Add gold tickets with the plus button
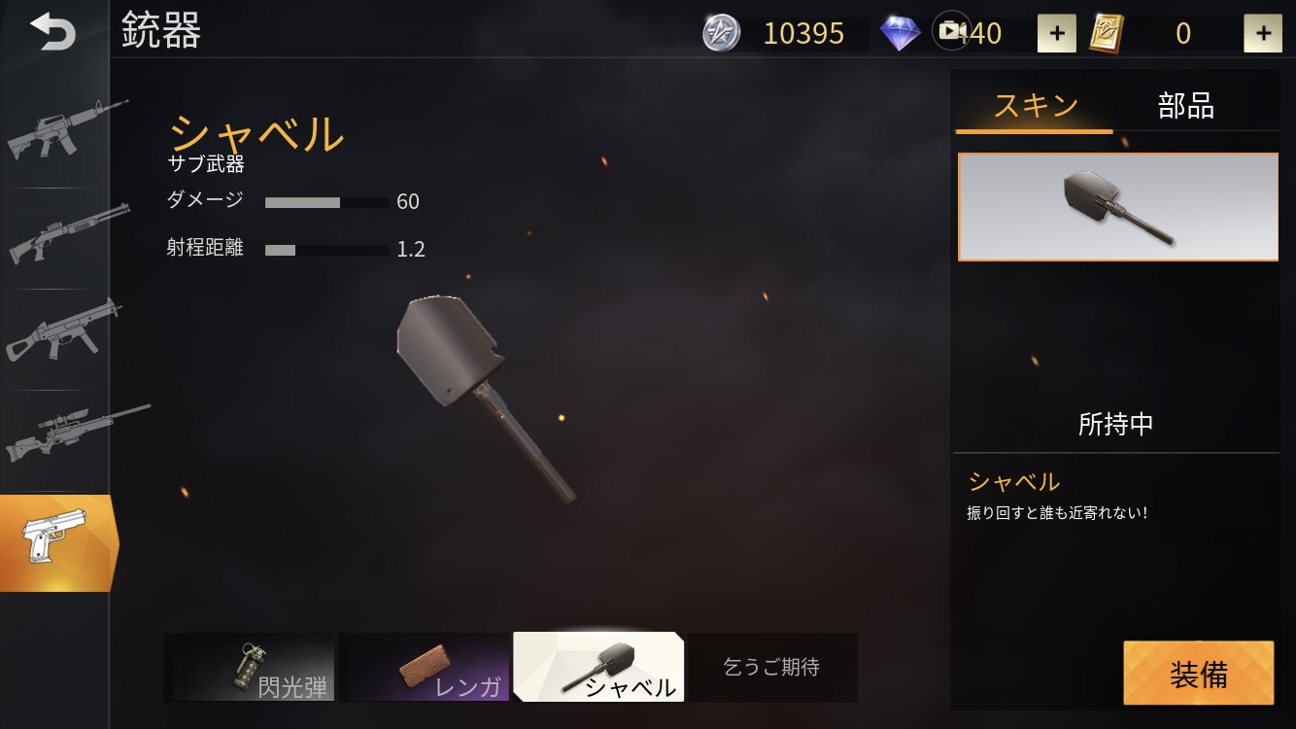This screenshot has height=729, width=1296. pyautogui.click(x=1263, y=33)
